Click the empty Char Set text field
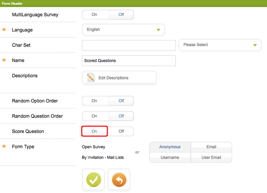 coord(129,45)
